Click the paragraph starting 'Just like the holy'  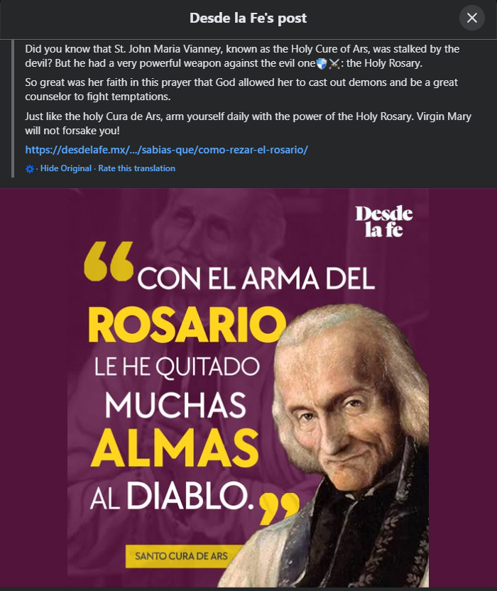pyautogui.click(x=248, y=124)
